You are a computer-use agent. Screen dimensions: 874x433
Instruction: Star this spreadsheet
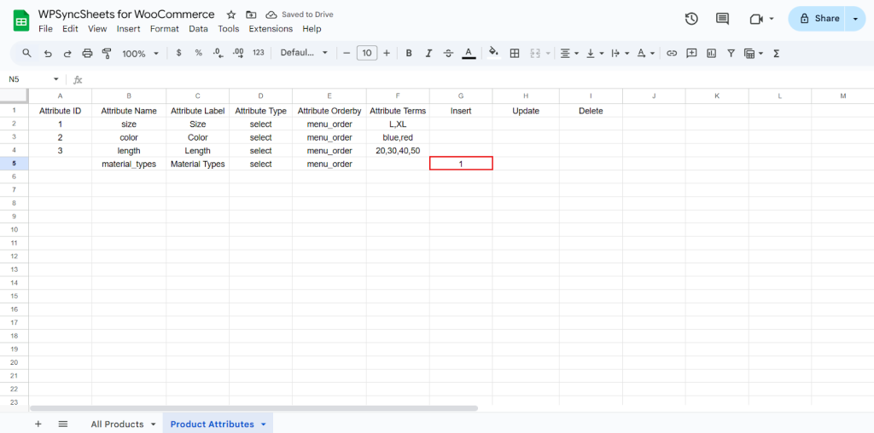pos(231,14)
